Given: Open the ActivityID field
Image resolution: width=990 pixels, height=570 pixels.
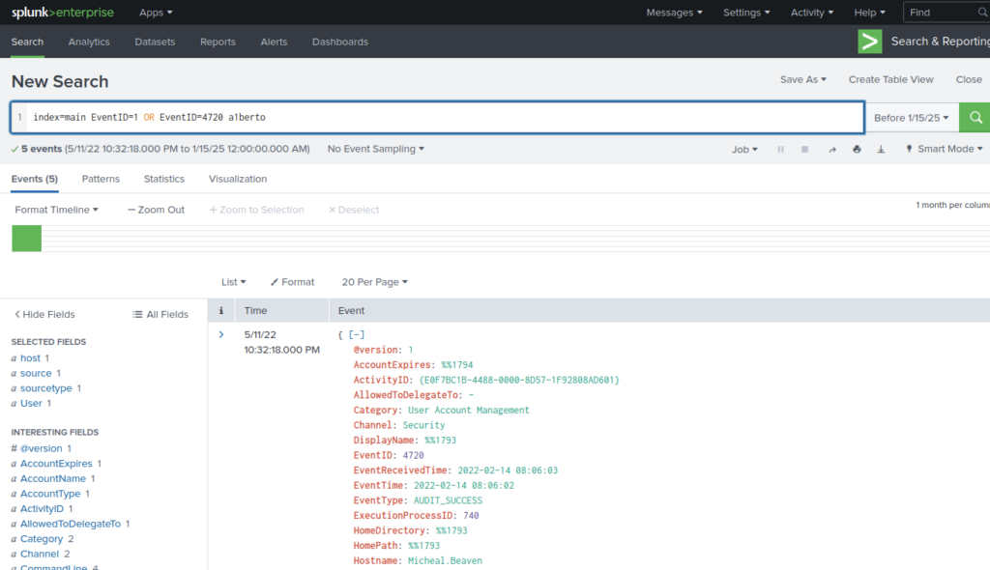Looking at the screenshot, I should coord(42,509).
